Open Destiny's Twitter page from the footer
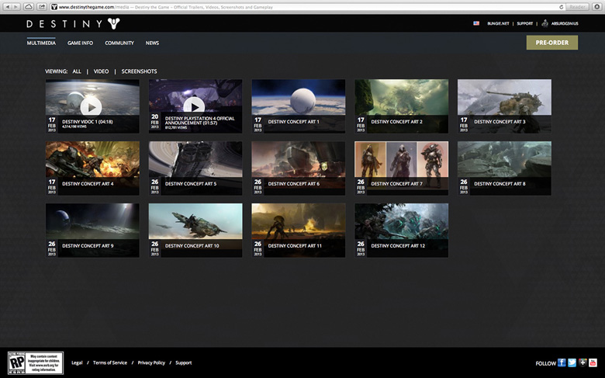This screenshot has width=605, height=378. pyautogui.click(x=572, y=362)
